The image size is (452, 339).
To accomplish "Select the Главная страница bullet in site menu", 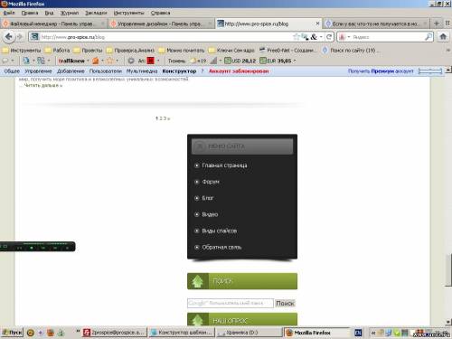I will click(x=197, y=165).
